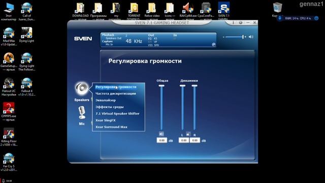
Task: Click the Общая master volume slider handle
Action: click(161, 86)
